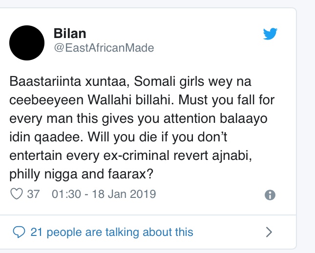315x253 pixels.
Task: Expand conversation with the right chevron arrow
Action: 269,232
